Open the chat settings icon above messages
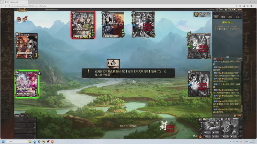Viewport: 257px width, 144px height. [x=238, y=59]
